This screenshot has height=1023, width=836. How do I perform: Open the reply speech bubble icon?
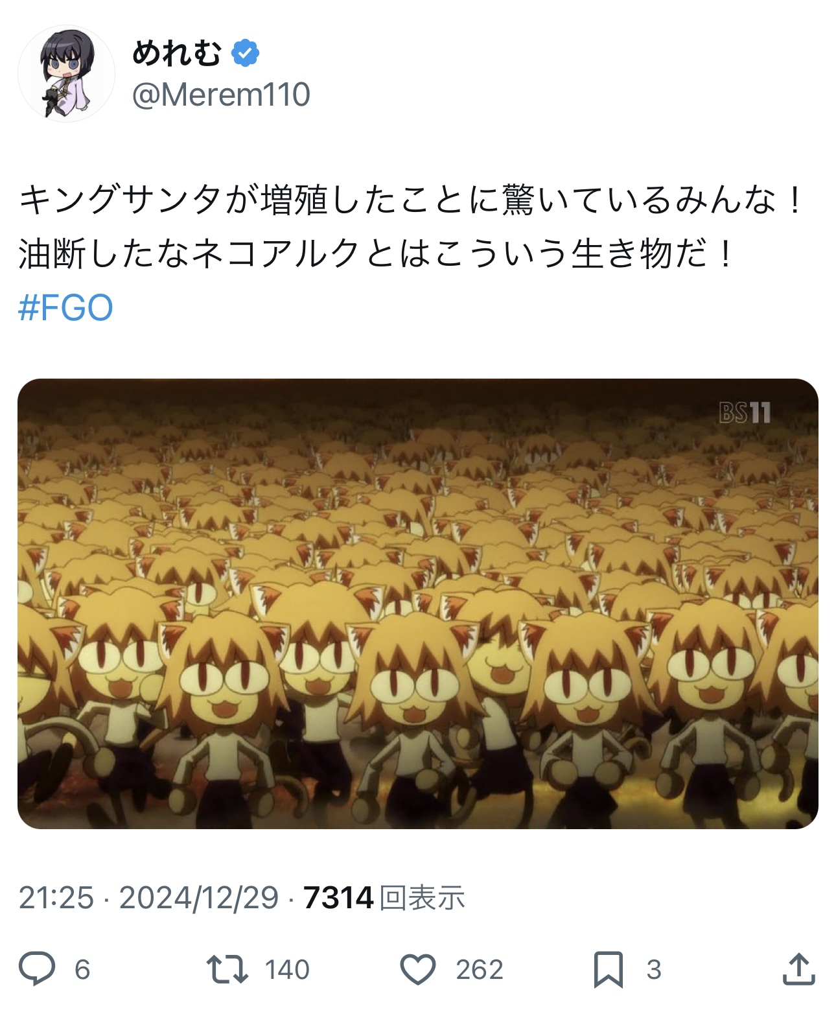pos(37,969)
